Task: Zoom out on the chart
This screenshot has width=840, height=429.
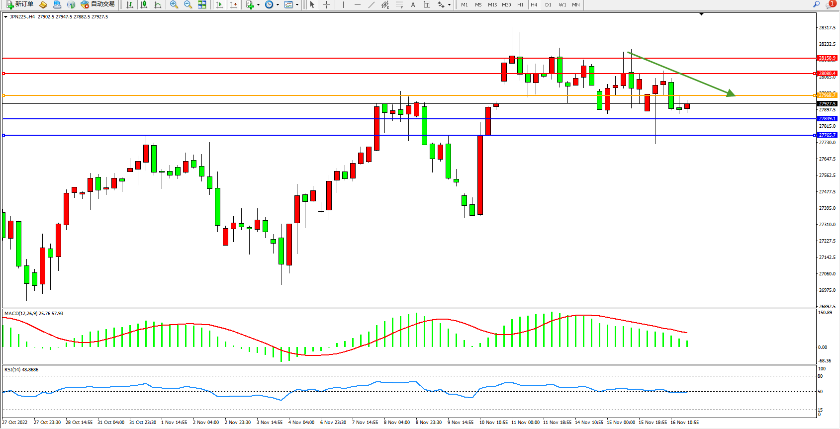Action: (x=188, y=4)
